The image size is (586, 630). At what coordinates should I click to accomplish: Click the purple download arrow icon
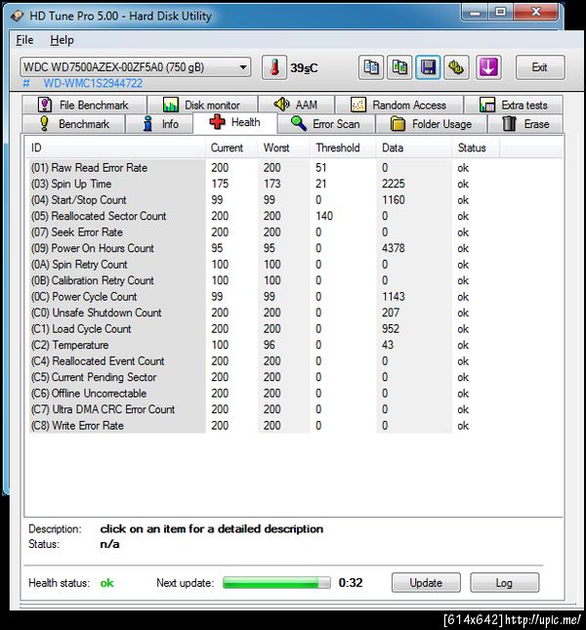(488, 67)
